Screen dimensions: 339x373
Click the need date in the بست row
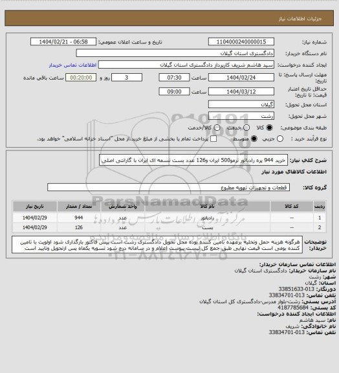35,228
